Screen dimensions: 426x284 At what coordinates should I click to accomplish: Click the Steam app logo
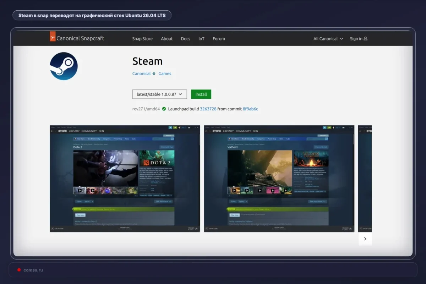[64, 66]
